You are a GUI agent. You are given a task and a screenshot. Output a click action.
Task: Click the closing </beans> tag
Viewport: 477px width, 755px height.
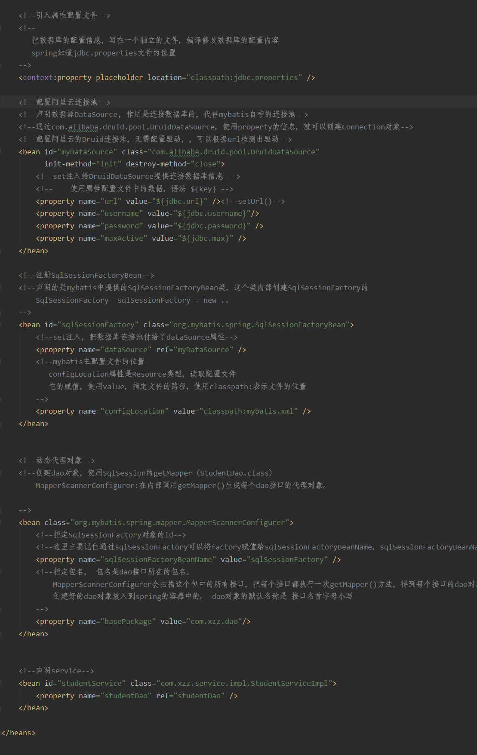[18, 733]
